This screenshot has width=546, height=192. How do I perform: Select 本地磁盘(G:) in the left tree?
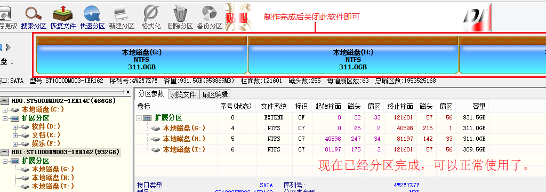point(53,170)
